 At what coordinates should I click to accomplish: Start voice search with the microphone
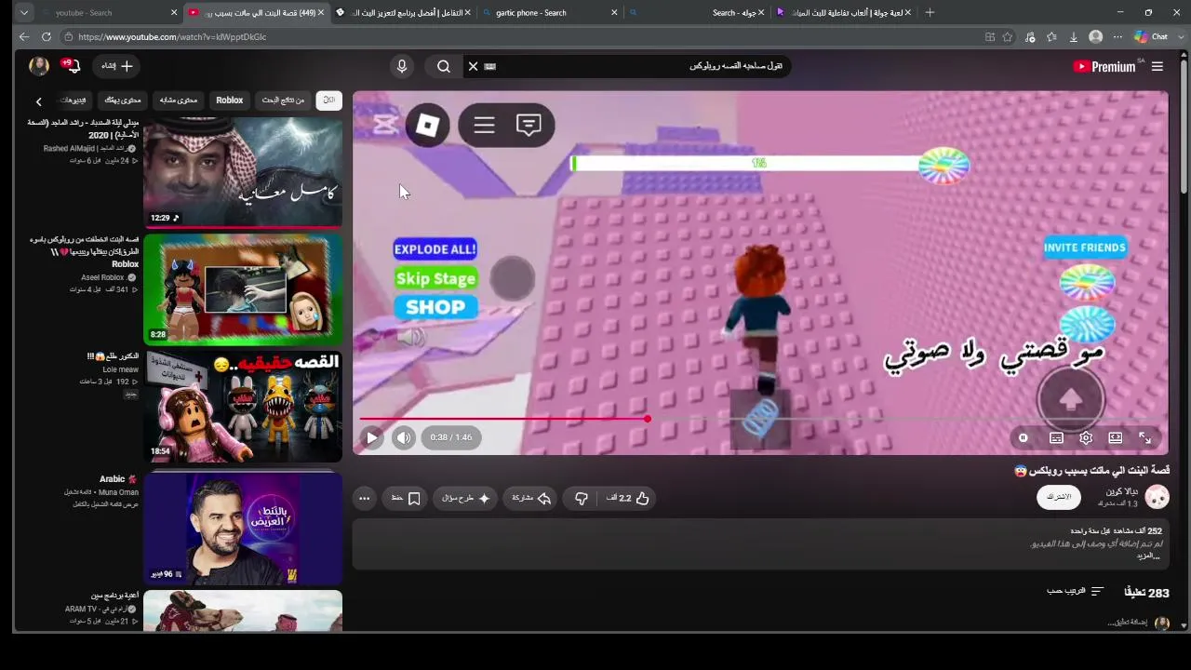coord(402,66)
